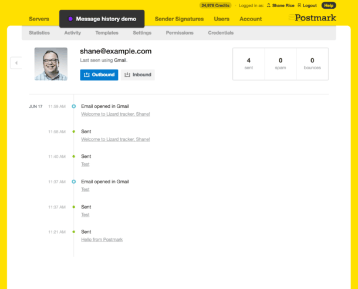This screenshot has height=289, width=358.
Task: Click the green sent marker at 11:58 AM
Action: [x=74, y=132]
